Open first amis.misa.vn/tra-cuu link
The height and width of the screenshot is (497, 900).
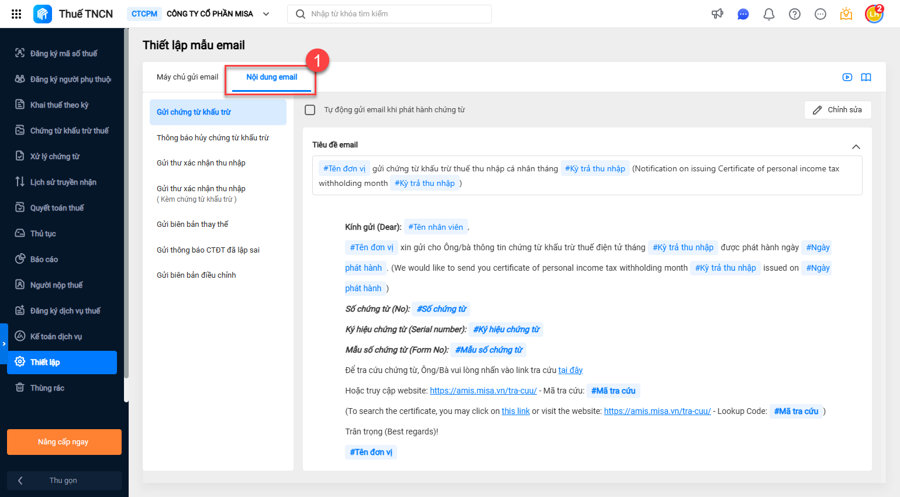coord(483,391)
